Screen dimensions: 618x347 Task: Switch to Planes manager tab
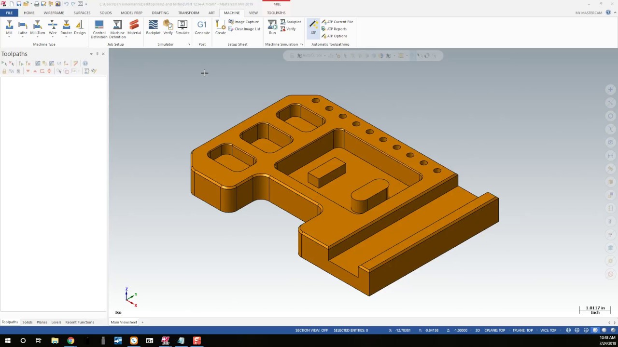42,322
